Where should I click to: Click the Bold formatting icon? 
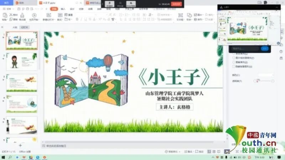click(x=76, y=19)
